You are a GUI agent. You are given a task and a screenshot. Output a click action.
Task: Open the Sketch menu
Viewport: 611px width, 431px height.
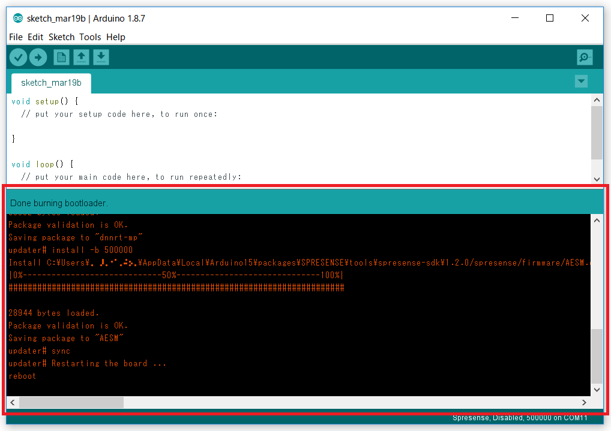(x=61, y=37)
